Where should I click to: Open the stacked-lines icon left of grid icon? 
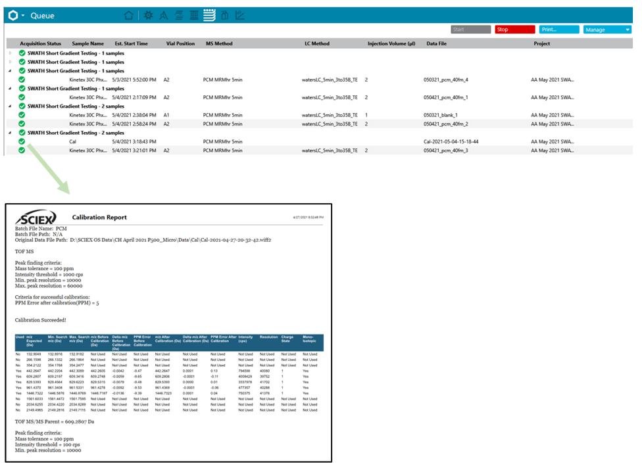point(179,15)
